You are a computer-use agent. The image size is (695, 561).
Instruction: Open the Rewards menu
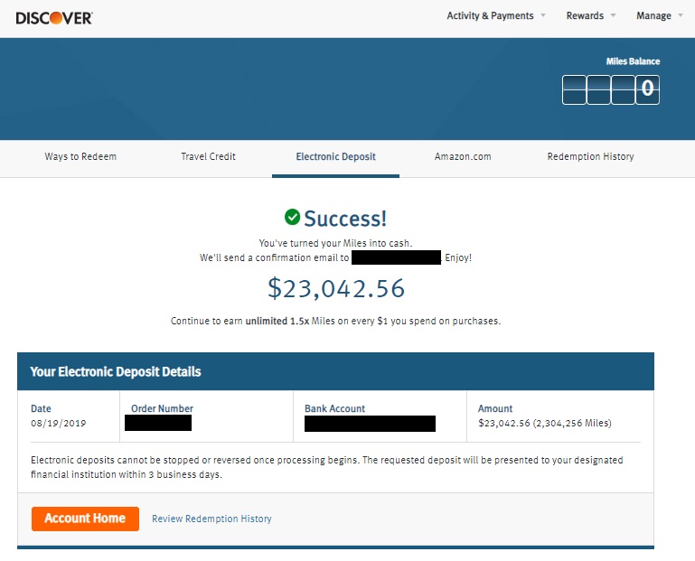[x=585, y=15]
